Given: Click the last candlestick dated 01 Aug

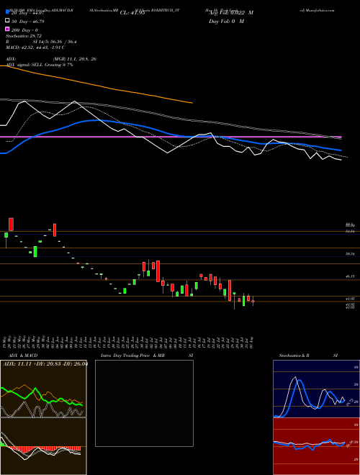Looking at the screenshot, I should tap(253, 301).
